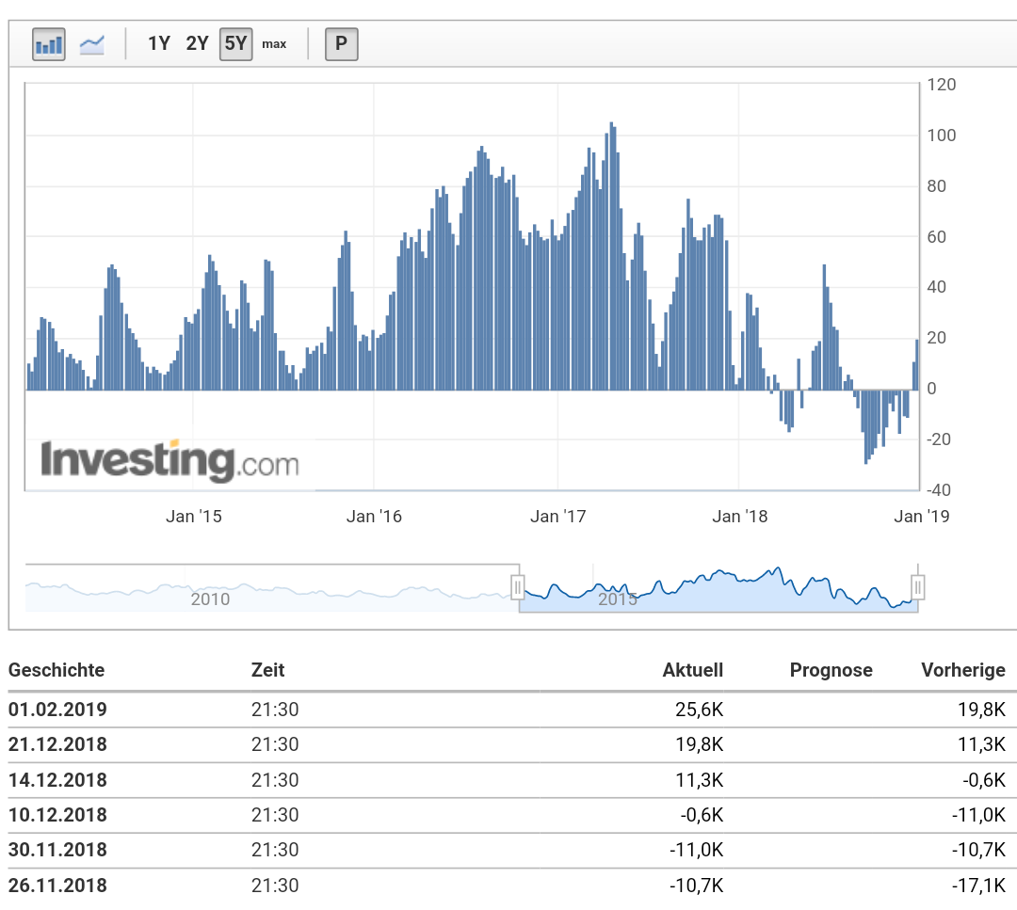1017x910 pixels.
Task: Enable the 2Y time range
Action: coord(197,43)
